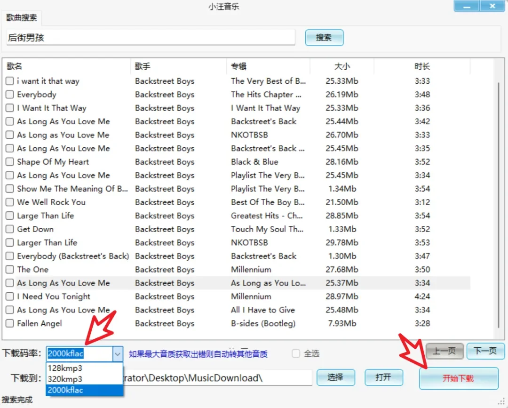Click the As Long as You Lo... album

(268, 283)
